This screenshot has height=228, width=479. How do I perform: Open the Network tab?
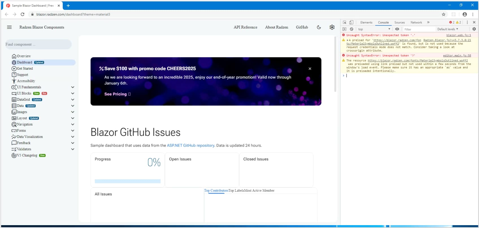[x=416, y=22]
